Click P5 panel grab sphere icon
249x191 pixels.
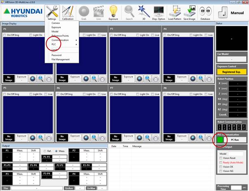click(x=33, y=138)
